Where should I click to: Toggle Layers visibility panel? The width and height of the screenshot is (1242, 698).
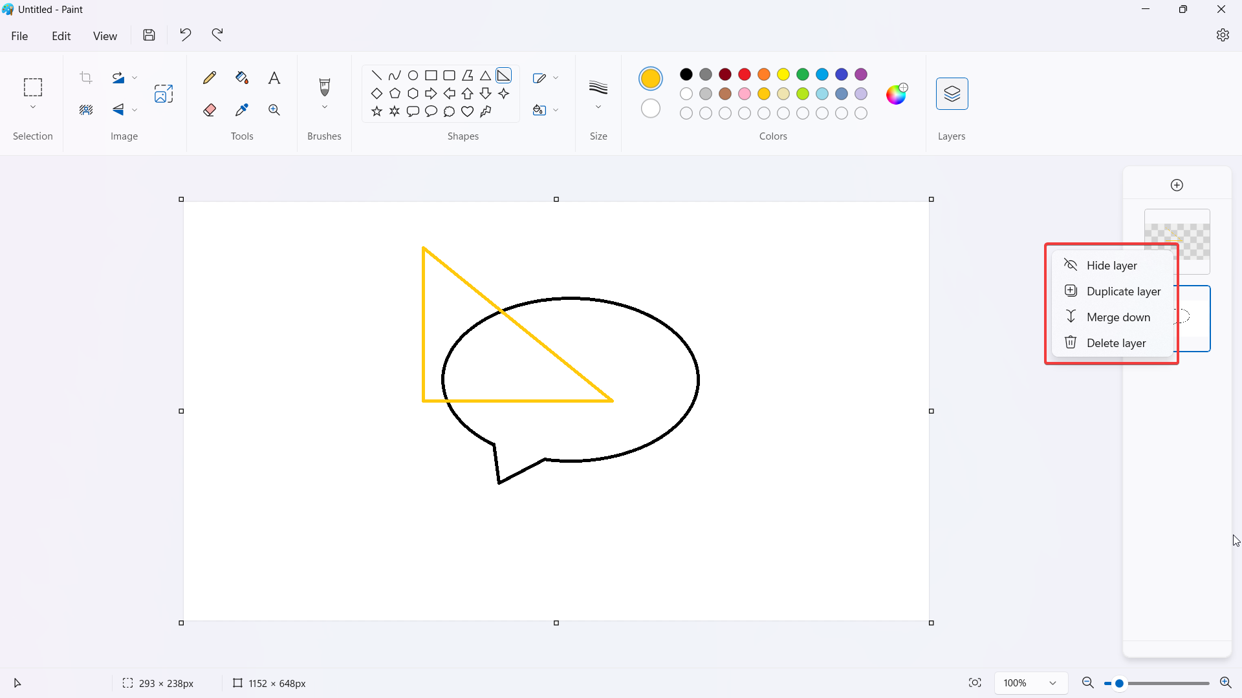tap(952, 94)
